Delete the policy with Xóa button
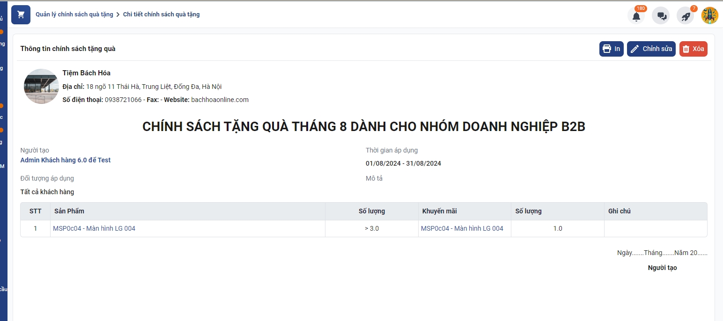The width and height of the screenshot is (723, 321). point(693,49)
